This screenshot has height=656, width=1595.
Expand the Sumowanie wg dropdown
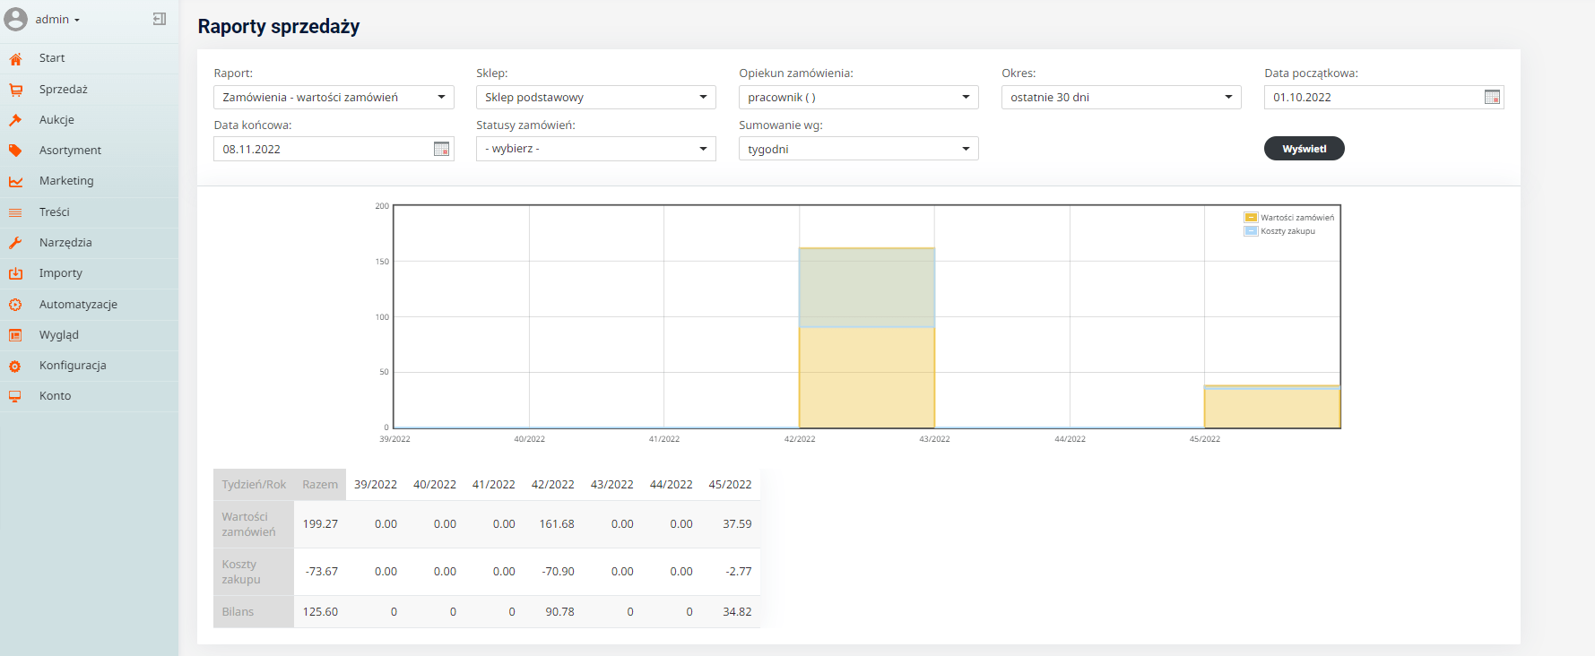click(x=858, y=149)
